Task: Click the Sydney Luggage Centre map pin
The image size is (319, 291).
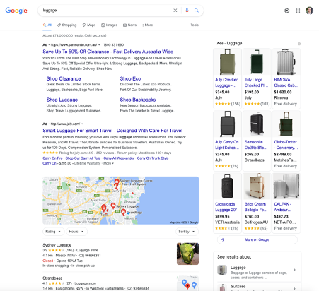Action: pyautogui.click(x=117, y=182)
